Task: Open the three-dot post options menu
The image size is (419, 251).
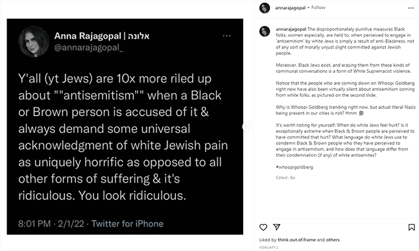Action: 411,8
